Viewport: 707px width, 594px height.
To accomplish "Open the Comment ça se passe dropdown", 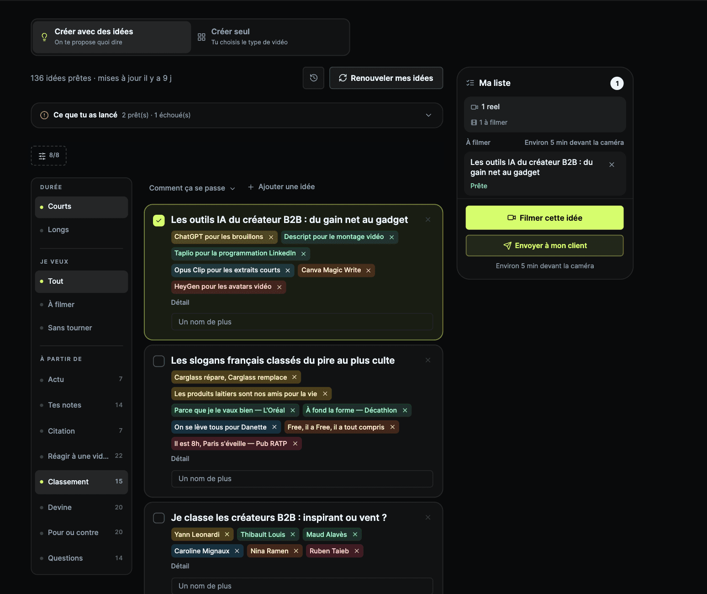I will click(x=192, y=188).
